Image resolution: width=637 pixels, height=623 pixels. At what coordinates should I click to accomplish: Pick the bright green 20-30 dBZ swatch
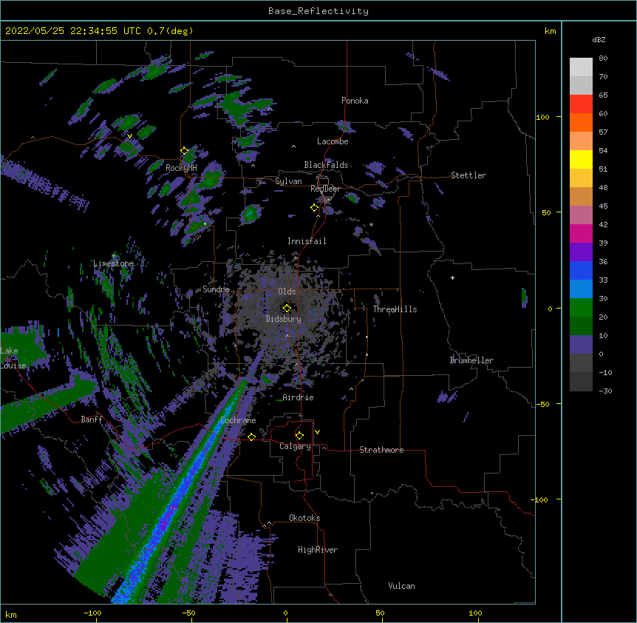point(581,308)
